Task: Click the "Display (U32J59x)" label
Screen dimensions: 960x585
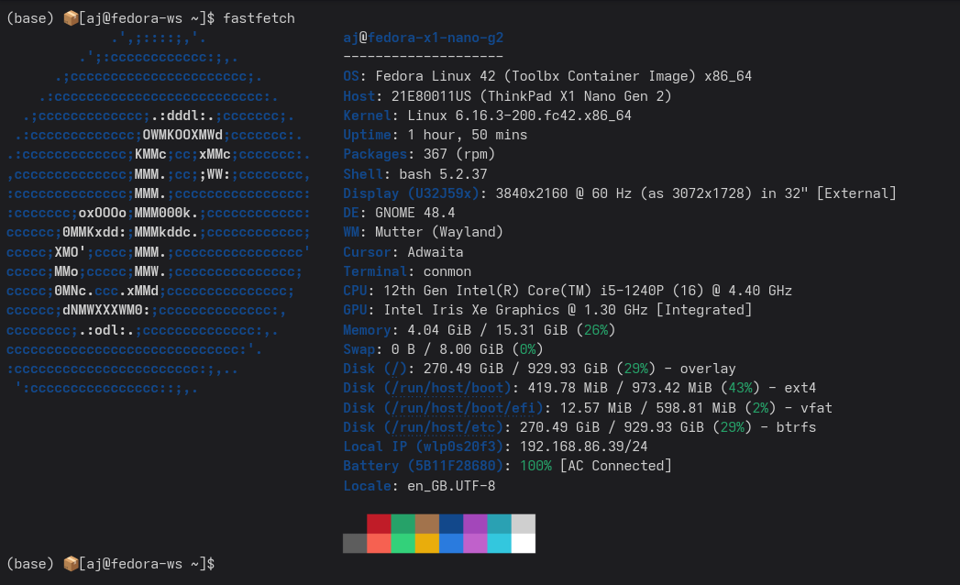Action: click(x=411, y=193)
